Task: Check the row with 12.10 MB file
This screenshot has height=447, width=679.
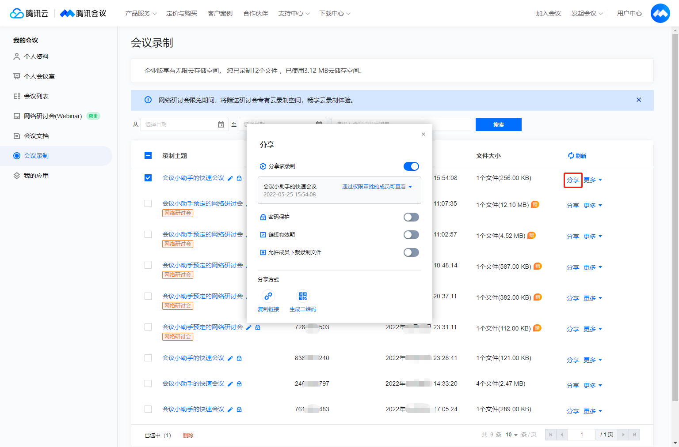Action: click(148, 203)
